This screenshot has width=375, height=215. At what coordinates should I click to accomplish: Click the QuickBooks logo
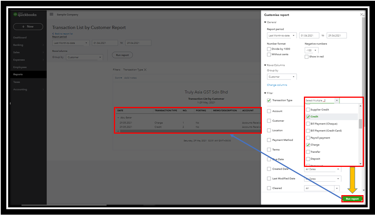point(25,15)
